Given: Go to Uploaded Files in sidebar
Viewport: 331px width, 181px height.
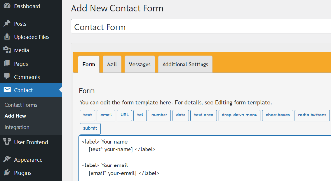Looking at the screenshot, I should 32,37.
